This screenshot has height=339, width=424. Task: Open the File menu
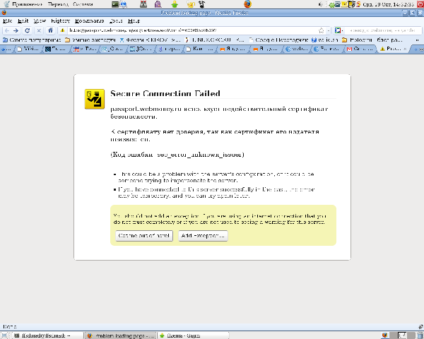(x=7, y=21)
